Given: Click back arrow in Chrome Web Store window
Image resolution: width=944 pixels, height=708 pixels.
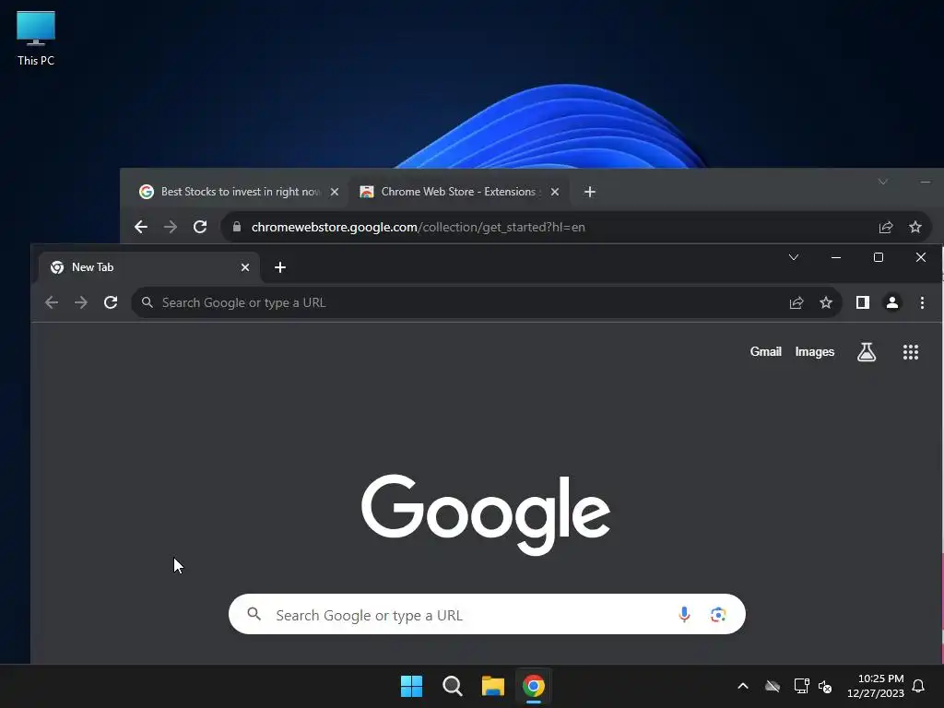Looking at the screenshot, I should click(141, 227).
